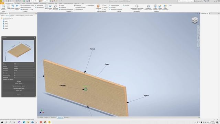Select the Make Part icon
This screenshot has height=124, width=220.
click(x=160, y=7)
